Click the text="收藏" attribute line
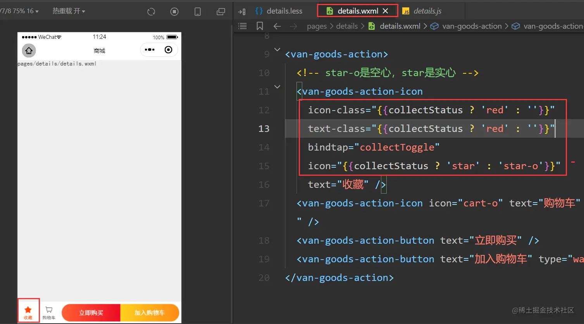The image size is (584, 324). click(x=346, y=185)
